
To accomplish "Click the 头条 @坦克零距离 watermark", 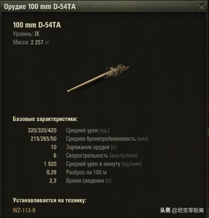I will [182, 210].
